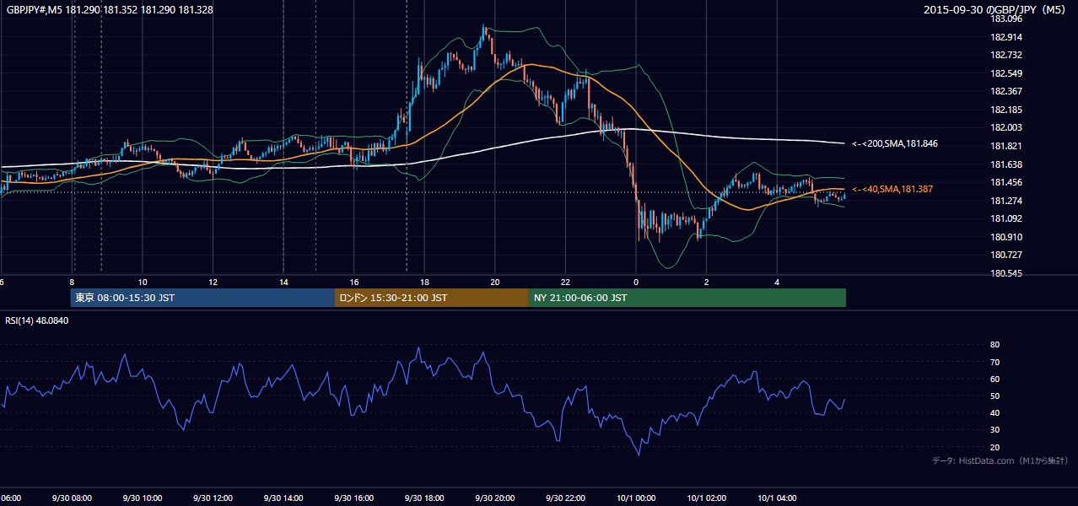Click the 9/30 10:00 time axis label
The height and width of the screenshot is (506, 1078).
click(143, 498)
